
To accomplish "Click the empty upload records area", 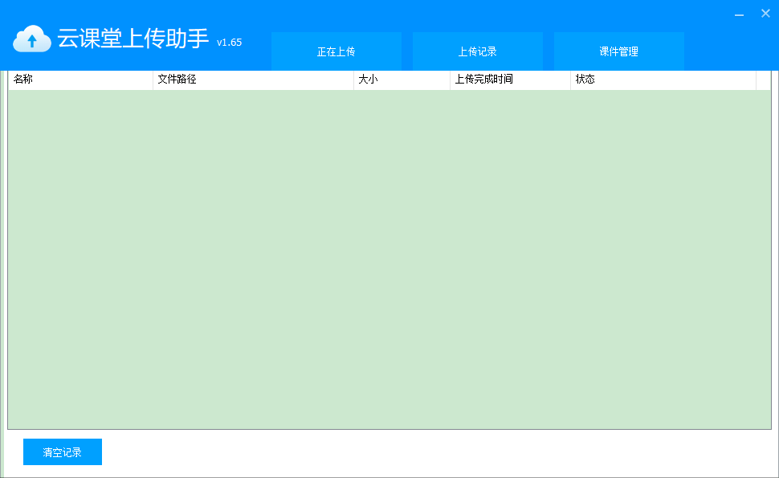I will (x=385, y=257).
